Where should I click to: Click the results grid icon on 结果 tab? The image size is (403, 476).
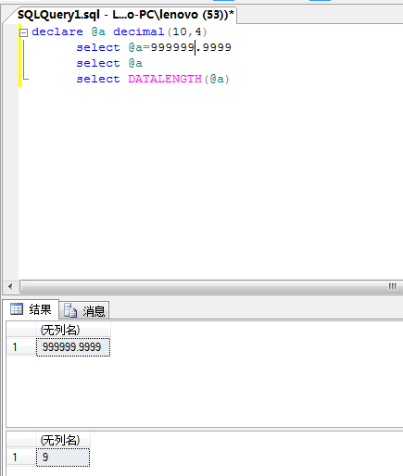pyautogui.click(x=17, y=308)
